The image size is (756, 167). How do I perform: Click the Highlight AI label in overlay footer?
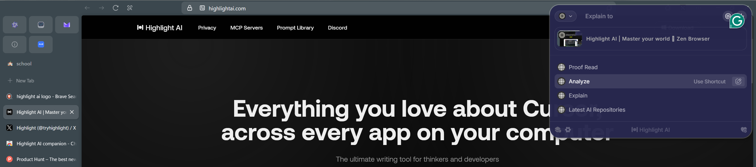(x=651, y=130)
